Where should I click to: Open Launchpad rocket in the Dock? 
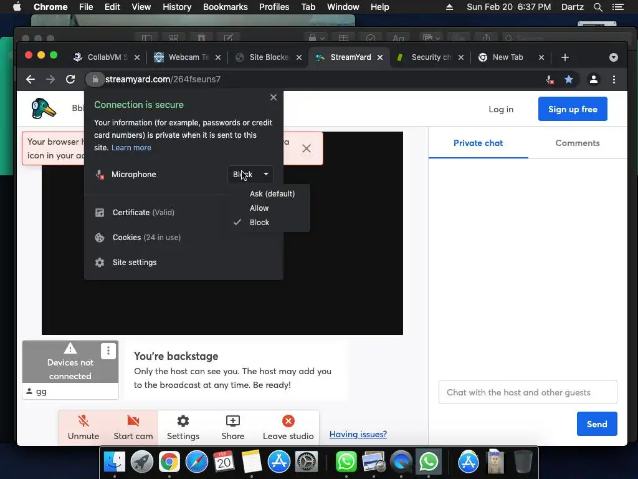[x=142, y=462]
